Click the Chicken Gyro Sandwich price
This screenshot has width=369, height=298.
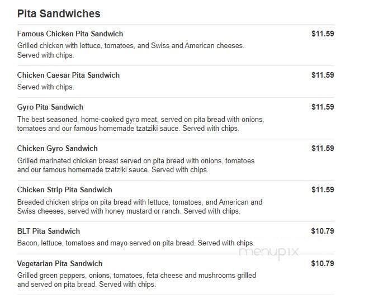tap(323, 148)
